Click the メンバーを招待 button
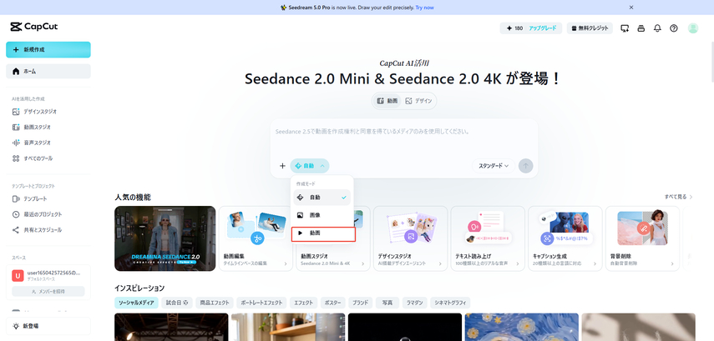 tap(48, 292)
